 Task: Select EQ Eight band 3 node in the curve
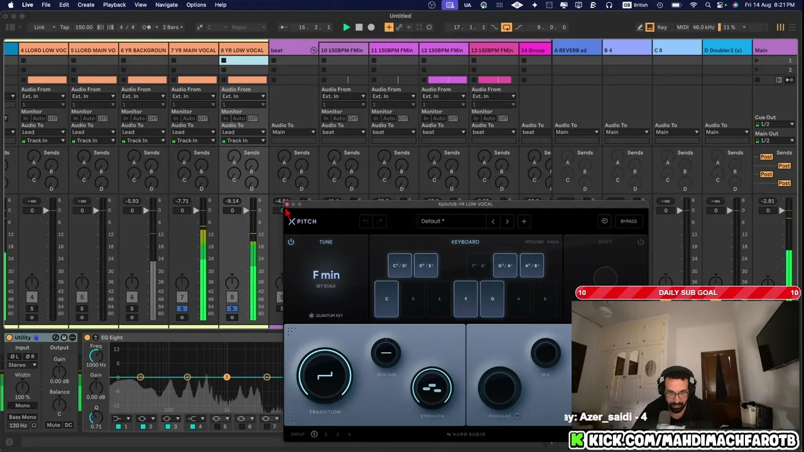point(227,377)
